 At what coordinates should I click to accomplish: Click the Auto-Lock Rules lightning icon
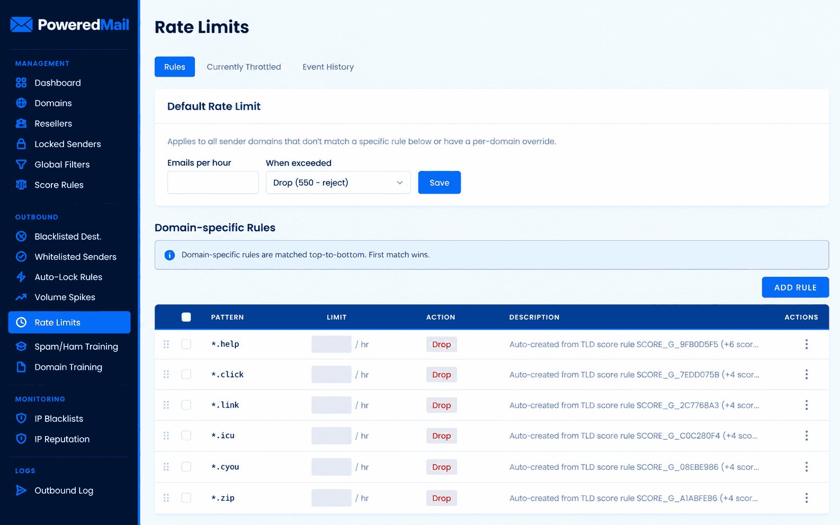(x=21, y=277)
